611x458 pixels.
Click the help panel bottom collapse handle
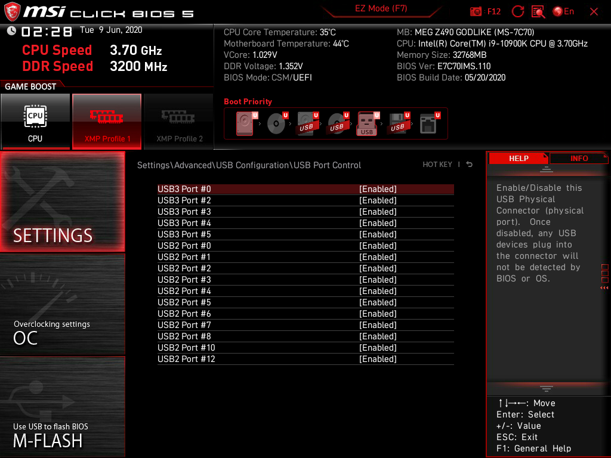[546, 389]
